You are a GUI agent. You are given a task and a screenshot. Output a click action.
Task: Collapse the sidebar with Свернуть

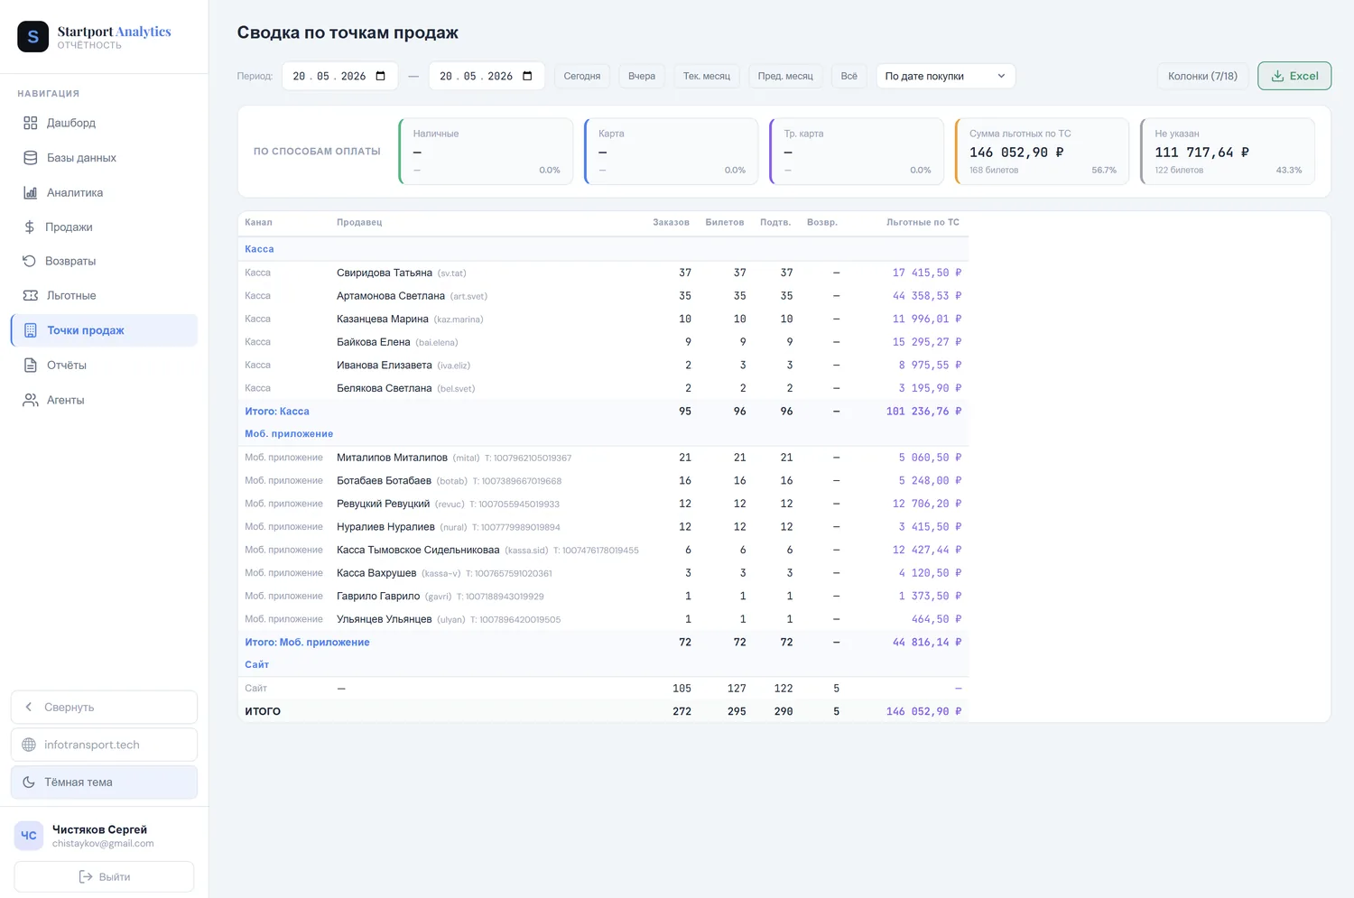104,708
